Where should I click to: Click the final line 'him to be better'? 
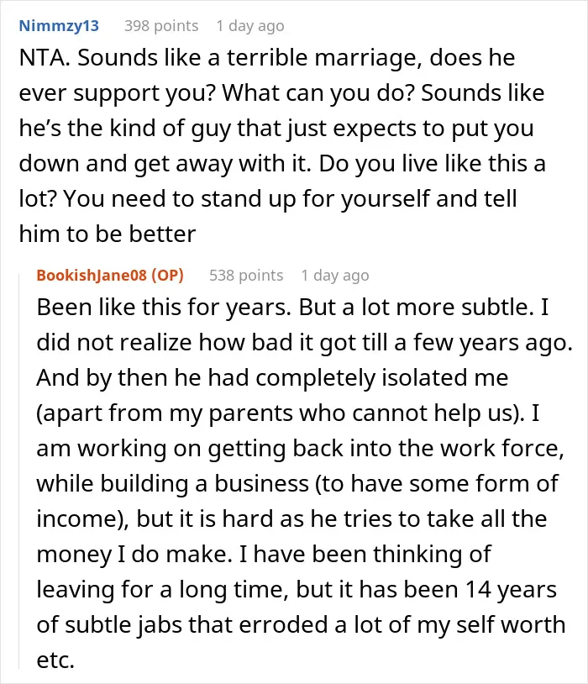coord(108,234)
